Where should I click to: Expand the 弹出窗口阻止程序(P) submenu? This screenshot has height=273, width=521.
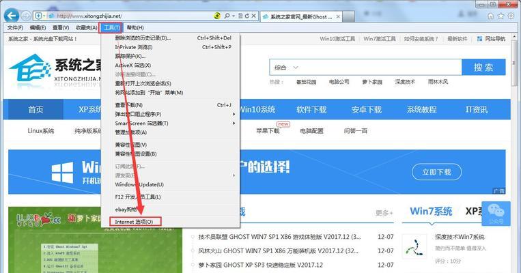[x=234, y=114]
